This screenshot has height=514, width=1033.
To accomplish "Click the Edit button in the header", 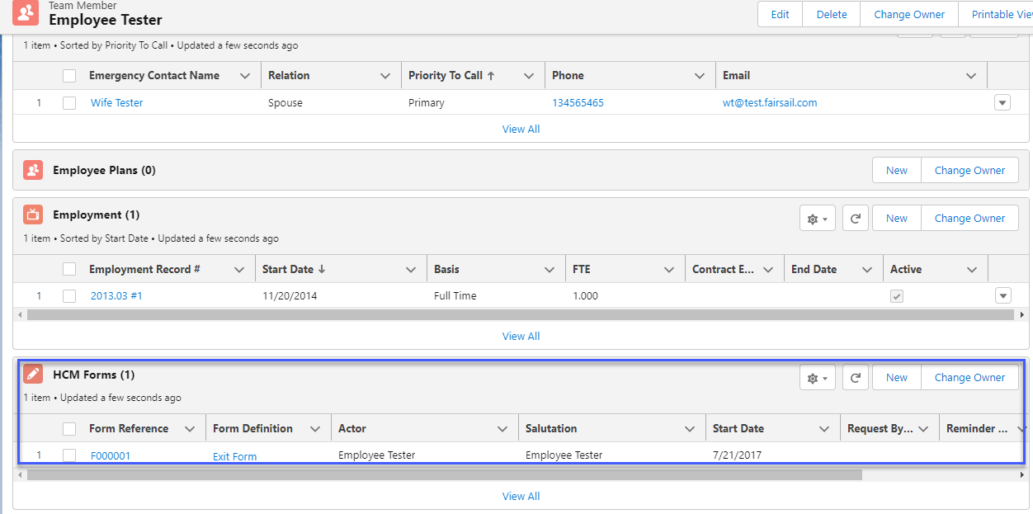I will pos(780,14).
